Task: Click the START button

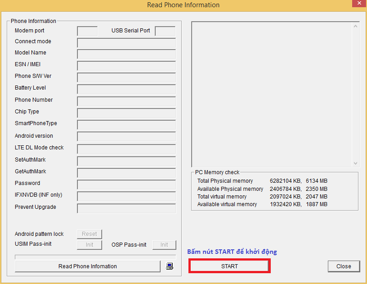Action: point(229,266)
